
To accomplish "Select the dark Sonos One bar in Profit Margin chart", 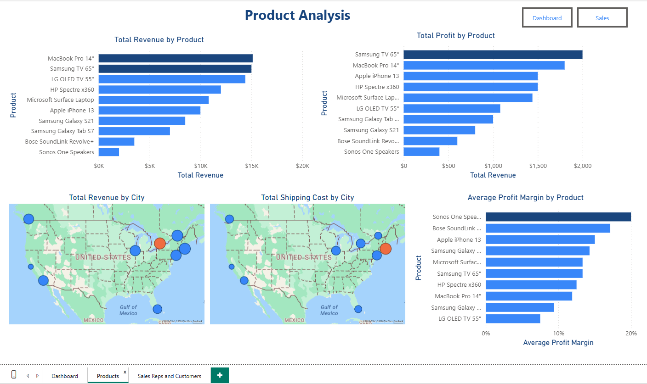I will point(558,217).
